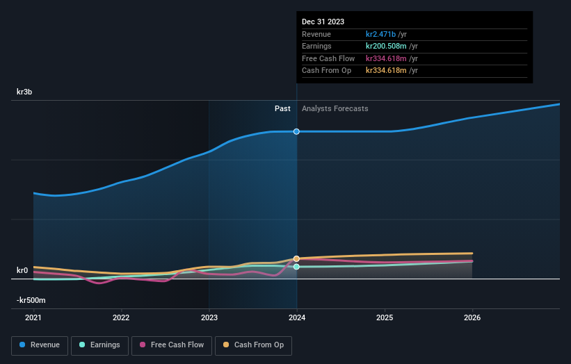The width and height of the screenshot is (571, 364).
Task: Click the -kr500m y-axis label
Action: [x=31, y=300]
